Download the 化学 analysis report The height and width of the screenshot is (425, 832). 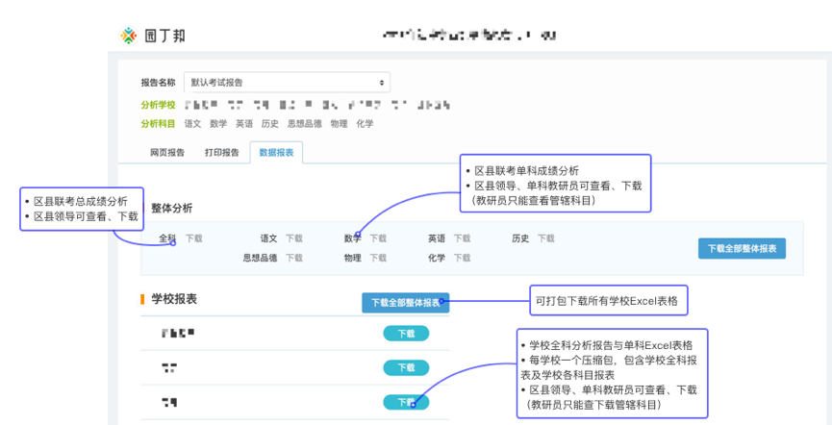[x=462, y=258]
